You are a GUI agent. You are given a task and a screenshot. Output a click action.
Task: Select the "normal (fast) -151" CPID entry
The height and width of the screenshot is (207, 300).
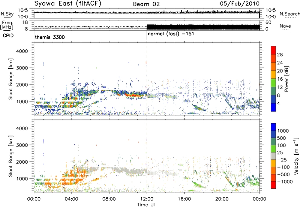[171, 34]
